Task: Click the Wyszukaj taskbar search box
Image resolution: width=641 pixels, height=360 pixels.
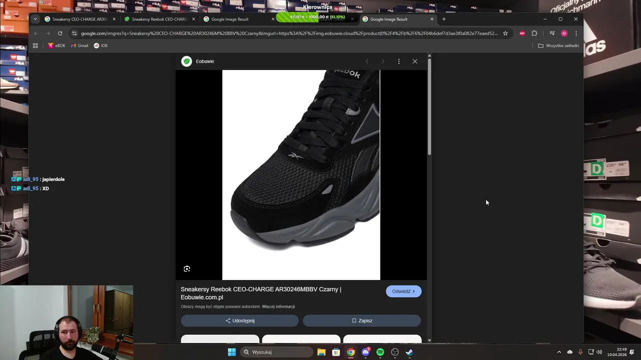Action: click(276, 352)
